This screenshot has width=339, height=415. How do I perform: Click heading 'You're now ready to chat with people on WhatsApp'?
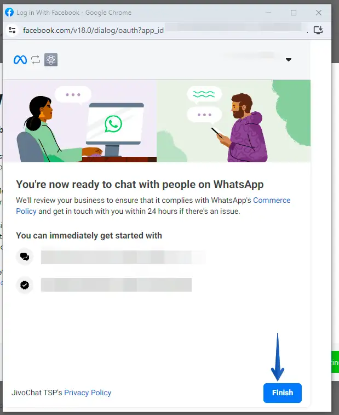coord(140,184)
